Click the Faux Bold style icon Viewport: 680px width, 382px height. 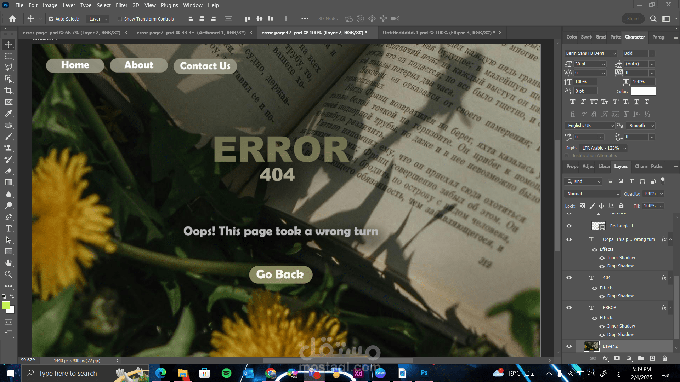pyautogui.click(x=573, y=102)
